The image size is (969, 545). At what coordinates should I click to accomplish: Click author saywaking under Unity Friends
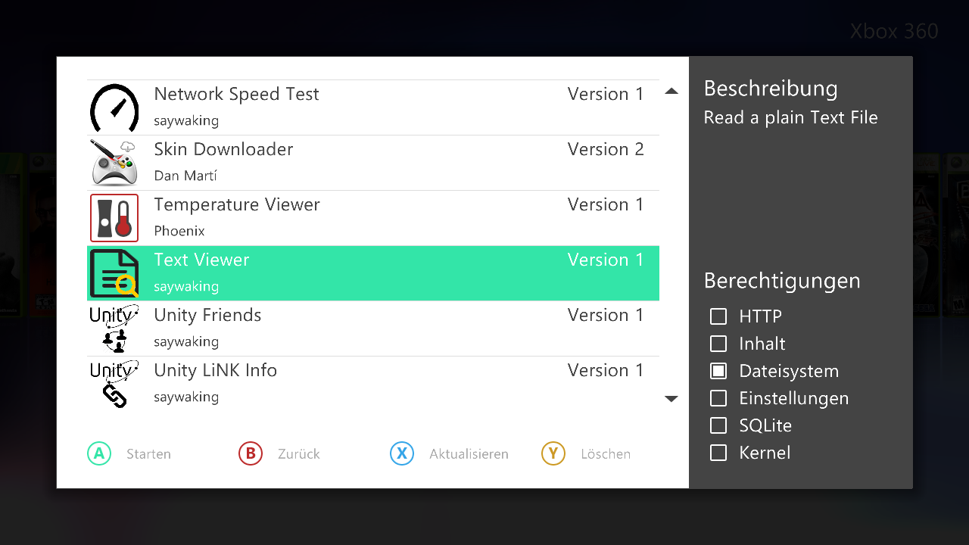186,342
